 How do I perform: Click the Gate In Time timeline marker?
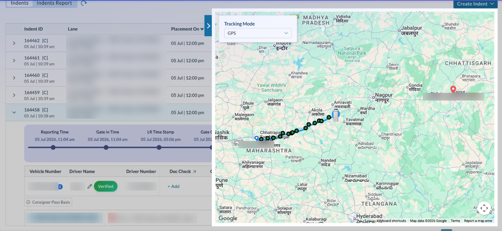coord(106,147)
